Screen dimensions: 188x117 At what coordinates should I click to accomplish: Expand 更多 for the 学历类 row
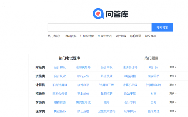click(x=173, y=102)
